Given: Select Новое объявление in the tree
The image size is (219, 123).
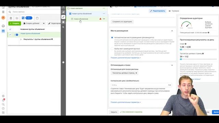Looking at the screenshot, I should click(81, 19).
